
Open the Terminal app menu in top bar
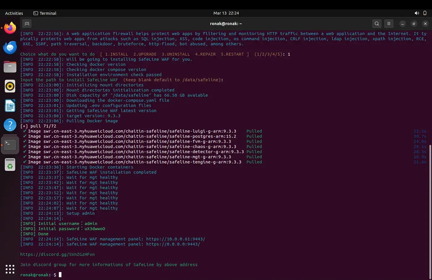point(45,13)
